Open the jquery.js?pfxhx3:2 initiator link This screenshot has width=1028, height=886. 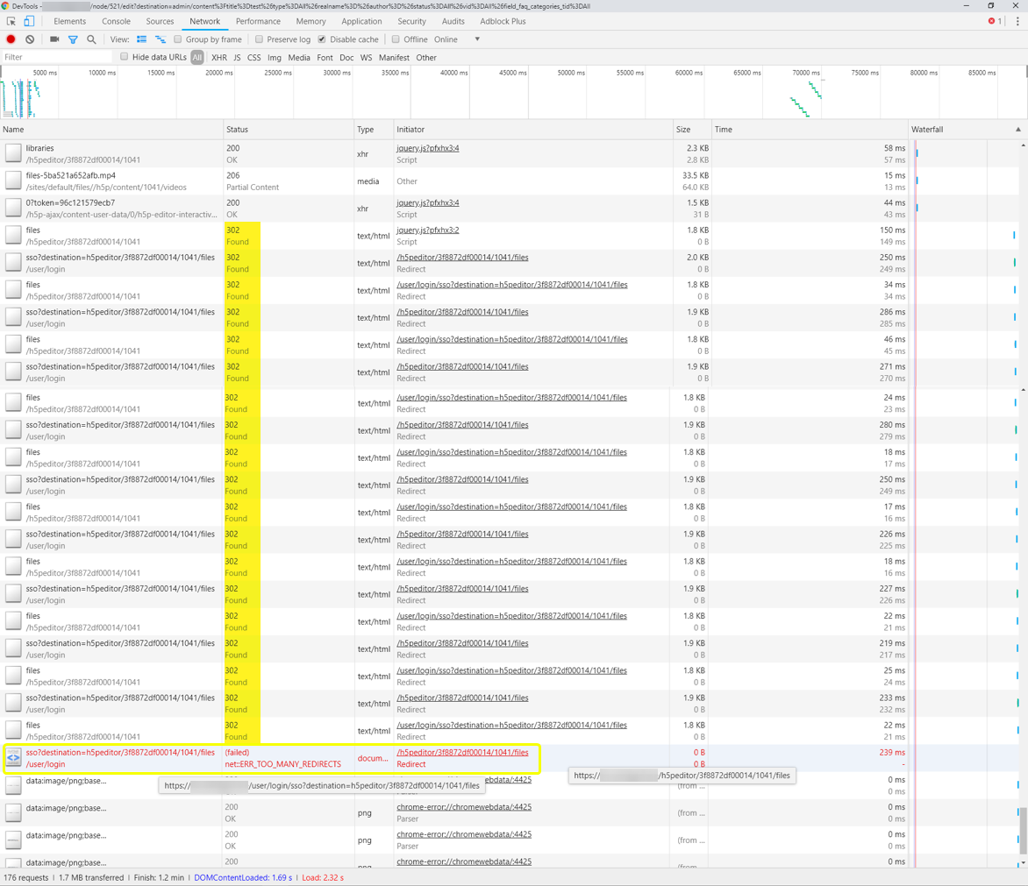[428, 230]
